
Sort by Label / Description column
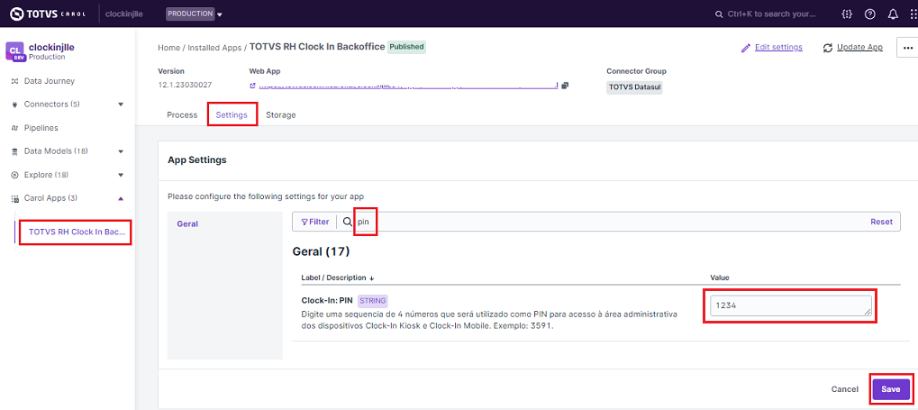tap(337, 278)
